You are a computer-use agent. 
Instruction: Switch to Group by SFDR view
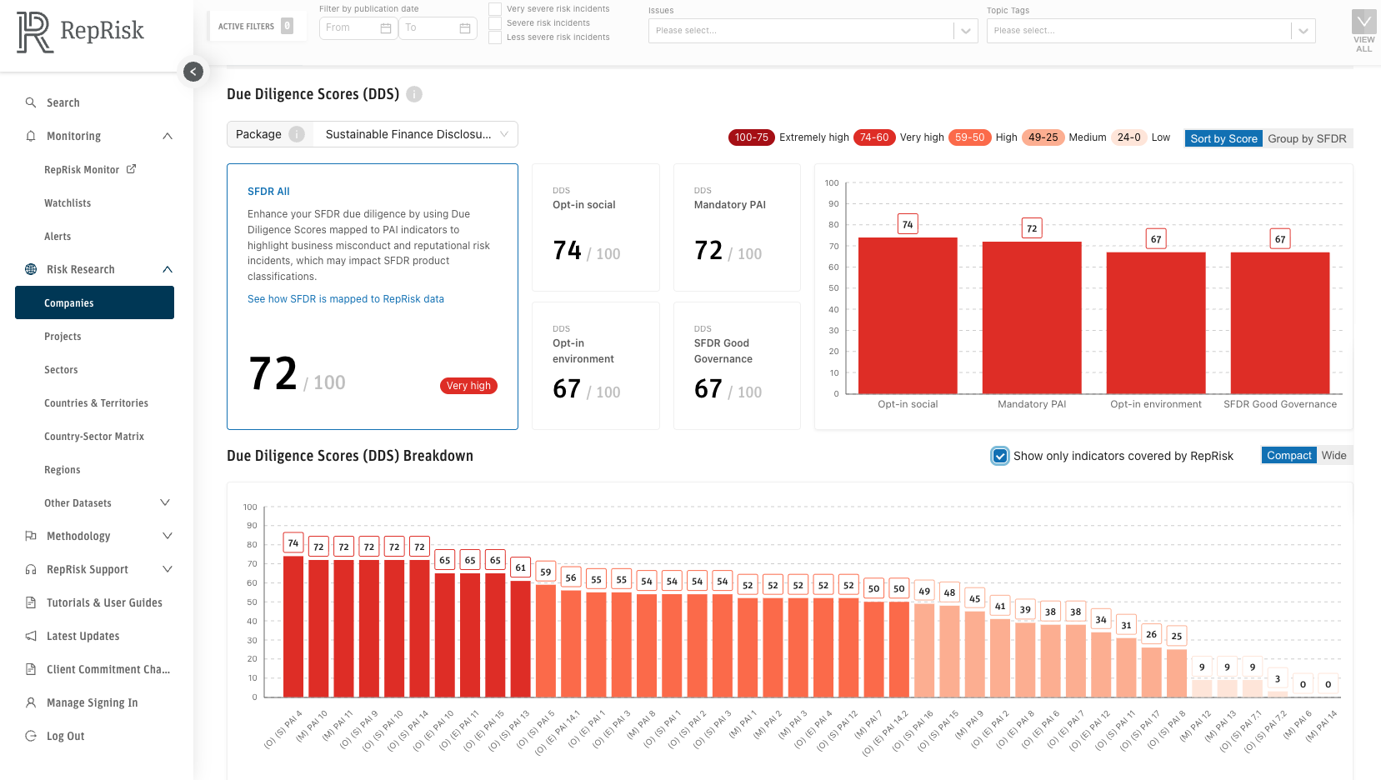1307,138
